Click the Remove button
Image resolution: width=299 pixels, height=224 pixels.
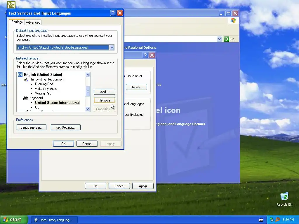pyautogui.click(x=104, y=100)
